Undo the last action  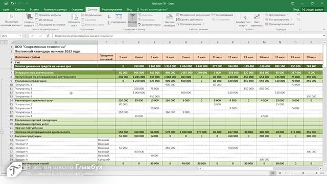click(12, 4)
